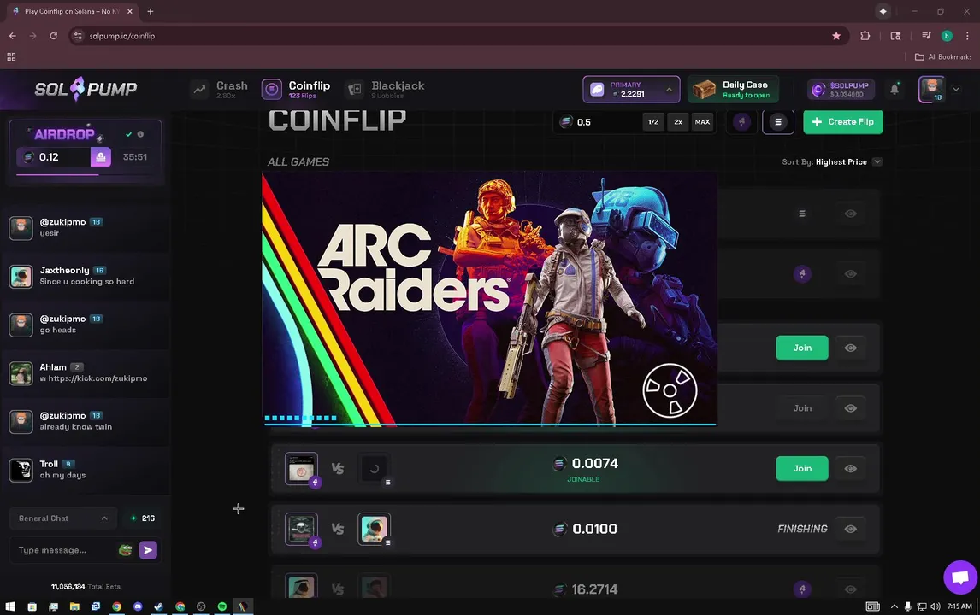
Task: Open Discord from the taskbar
Action: click(139, 606)
